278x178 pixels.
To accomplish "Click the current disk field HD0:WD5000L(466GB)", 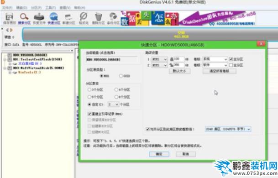I will point(112,60).
